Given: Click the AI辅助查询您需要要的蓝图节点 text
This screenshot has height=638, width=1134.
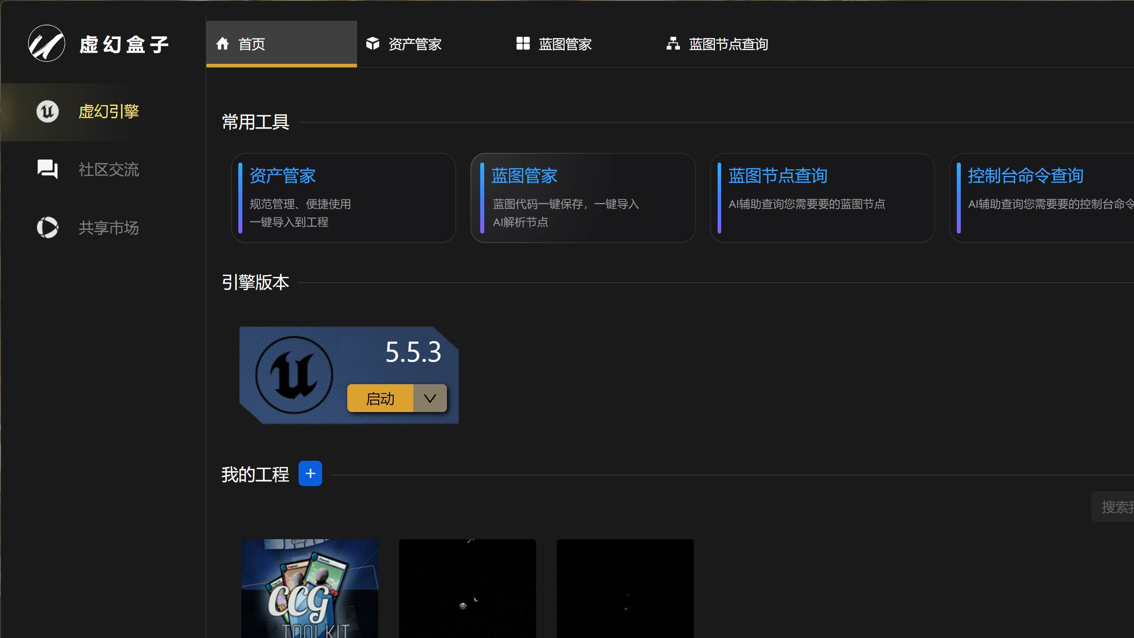Looking at the screenshot, I should point(807,204).
